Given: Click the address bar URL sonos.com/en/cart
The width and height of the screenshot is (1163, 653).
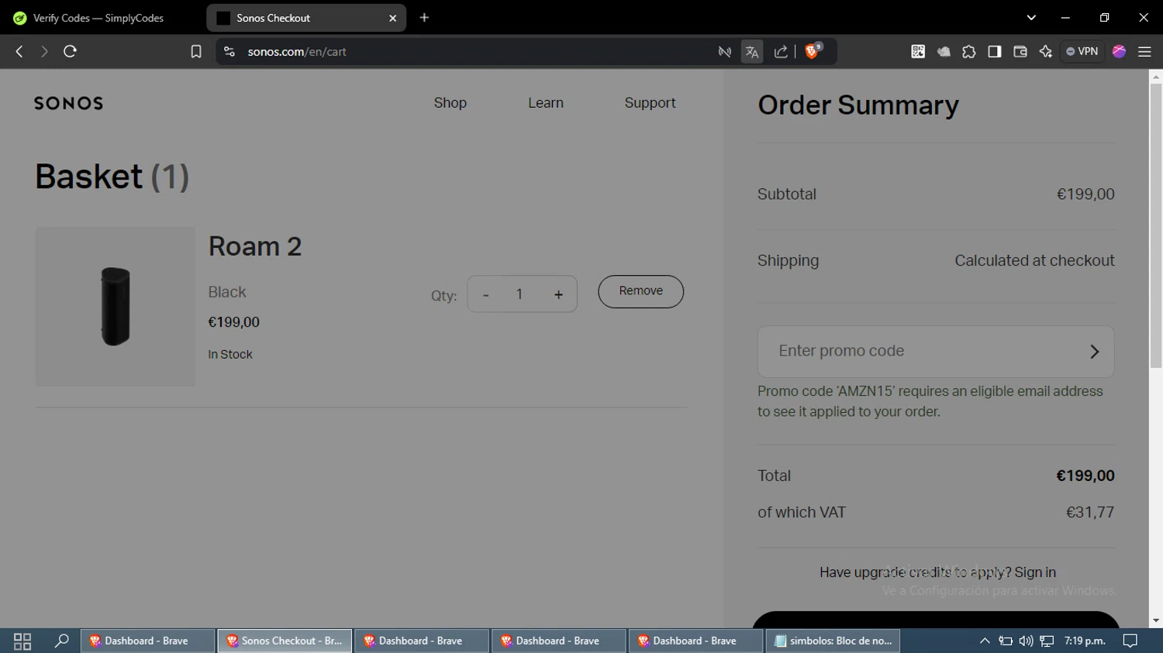Looking at the screenshot, I should coord(297,52).
